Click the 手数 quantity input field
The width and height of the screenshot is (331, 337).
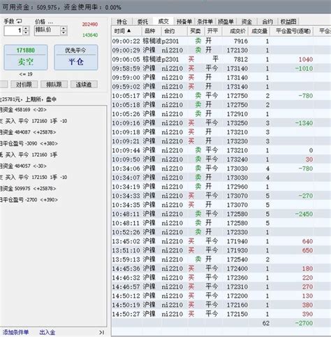click(14, 31)
